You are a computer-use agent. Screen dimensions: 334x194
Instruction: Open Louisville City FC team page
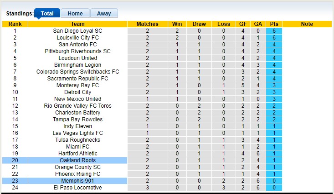pos(77,38)
